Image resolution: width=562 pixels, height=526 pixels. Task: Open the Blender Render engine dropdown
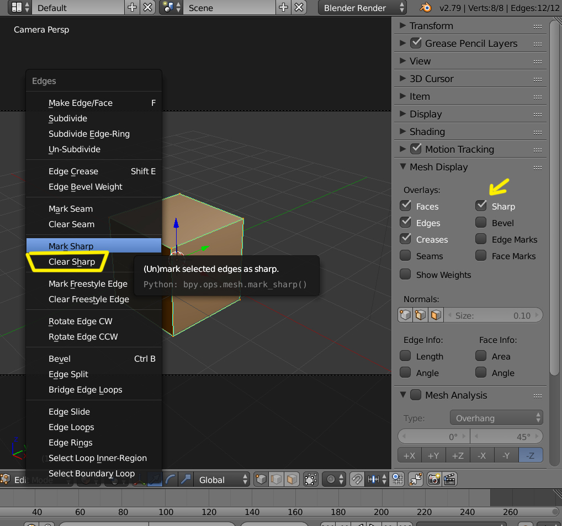click(362, 8)
